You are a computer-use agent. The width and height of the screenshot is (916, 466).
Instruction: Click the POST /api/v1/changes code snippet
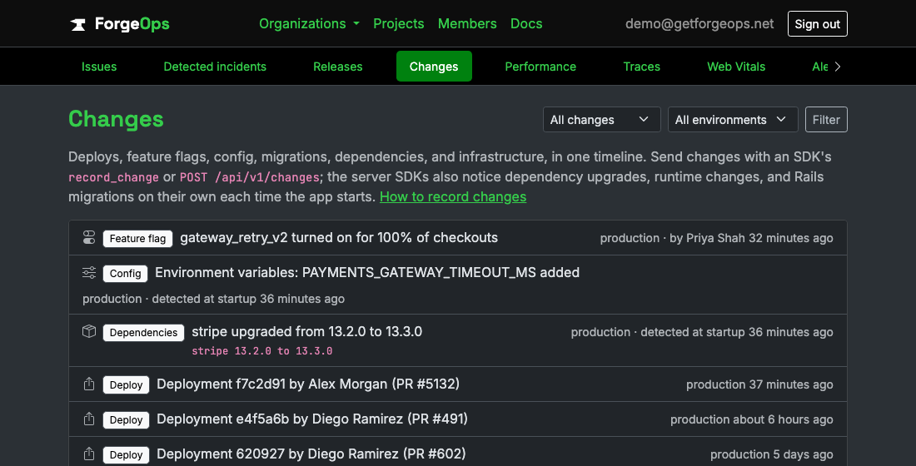tap(250, 177)
